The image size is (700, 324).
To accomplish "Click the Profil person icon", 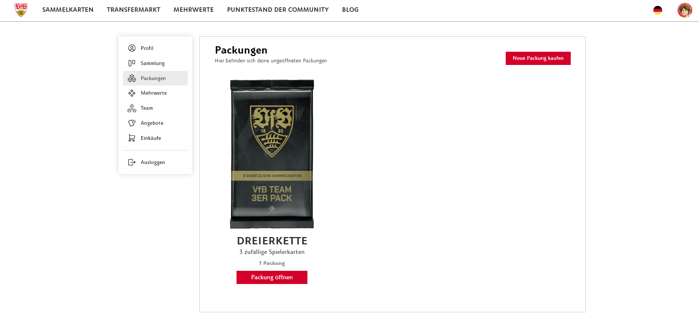I will [x=132, y=48].
